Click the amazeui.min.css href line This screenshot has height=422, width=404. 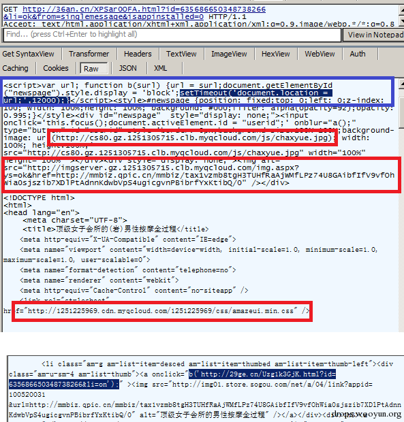pyautogui.click(x=162, y=311)
